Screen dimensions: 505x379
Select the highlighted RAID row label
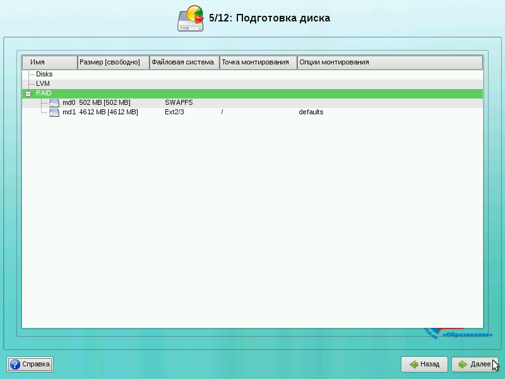44,93
